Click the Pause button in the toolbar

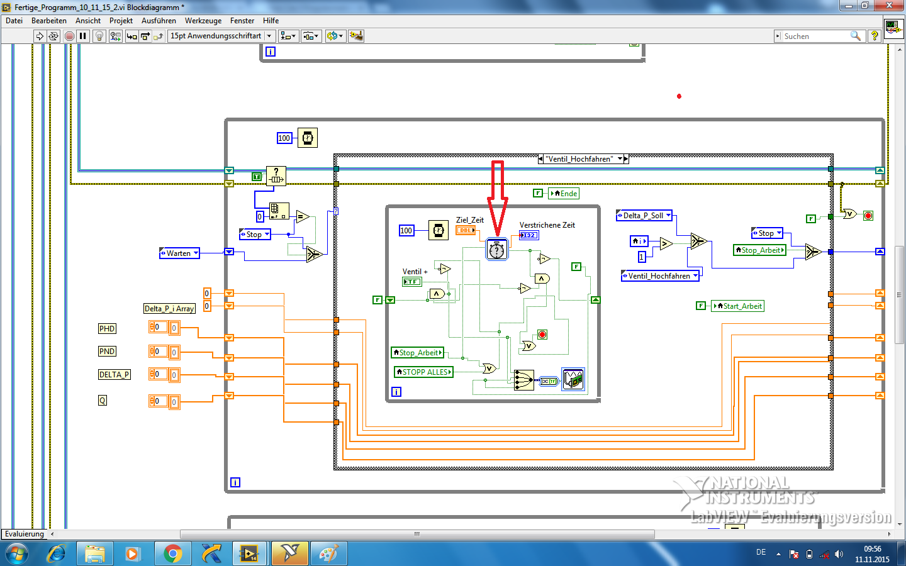(82, 36)
